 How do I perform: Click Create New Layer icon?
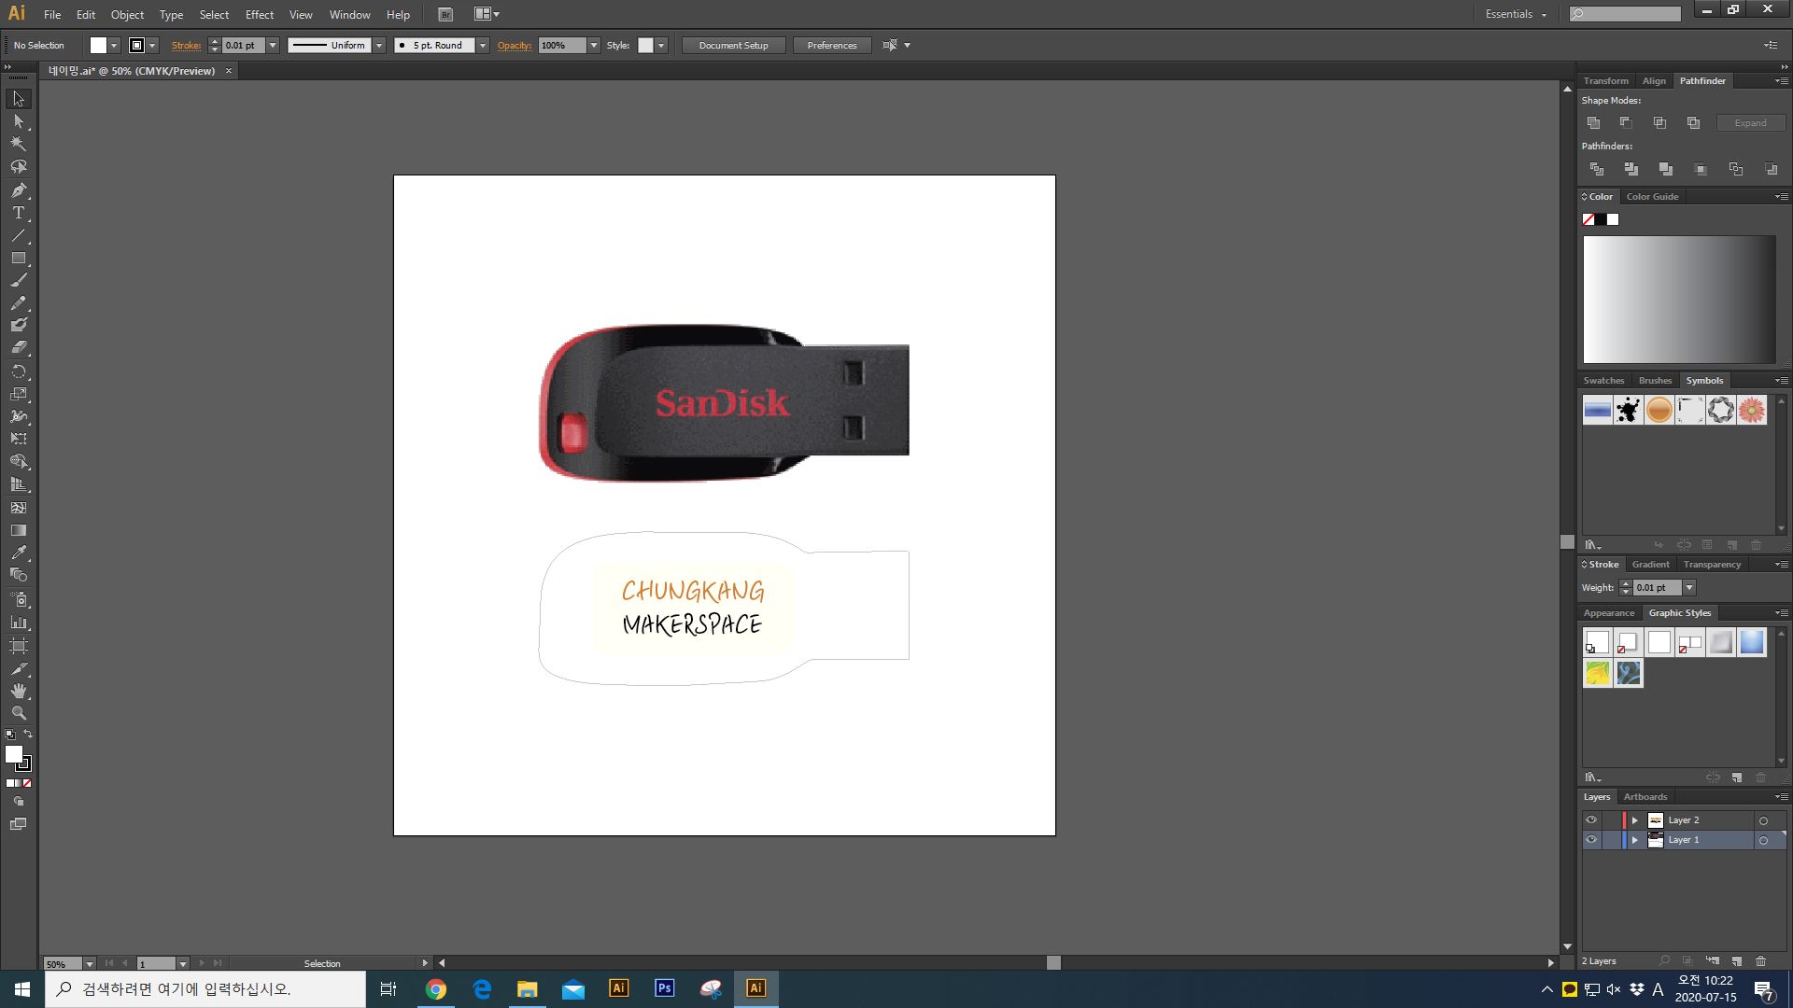pos(1736,960)
